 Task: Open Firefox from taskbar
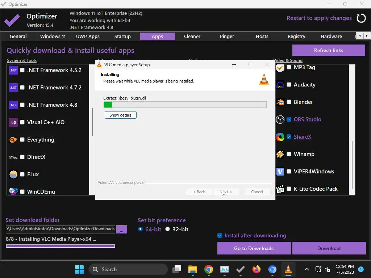point(256,269)
